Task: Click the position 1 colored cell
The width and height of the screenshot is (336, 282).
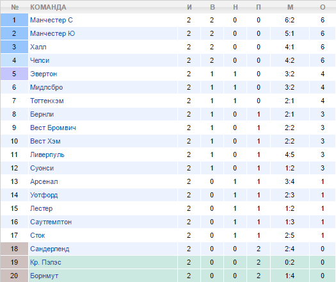Action: point(14,20)
